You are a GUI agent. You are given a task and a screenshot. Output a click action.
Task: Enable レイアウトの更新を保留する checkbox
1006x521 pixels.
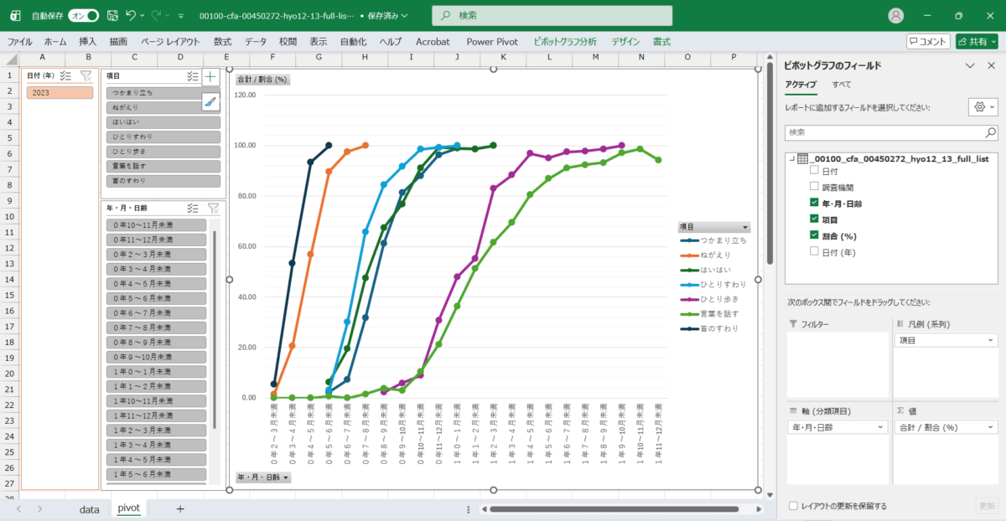tap(794, 506)
